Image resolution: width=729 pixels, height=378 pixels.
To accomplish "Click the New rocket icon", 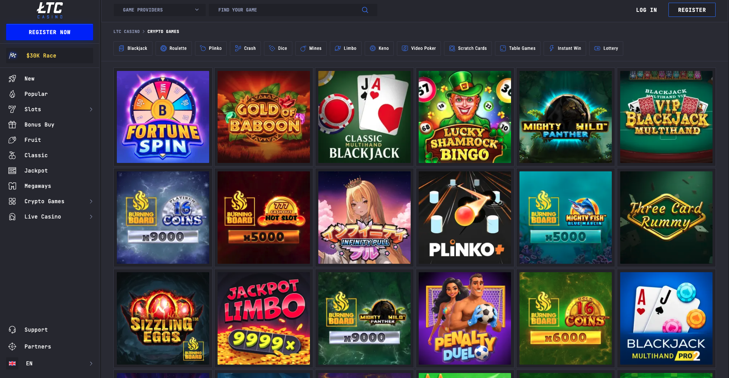I will [x=12, y=79].
